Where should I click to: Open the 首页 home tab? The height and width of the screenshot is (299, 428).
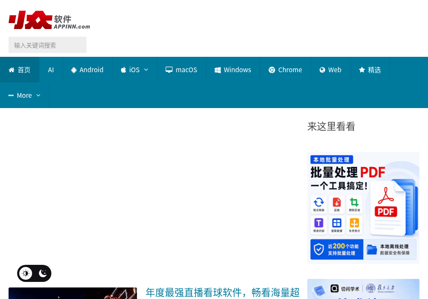[x=20, y=70]
